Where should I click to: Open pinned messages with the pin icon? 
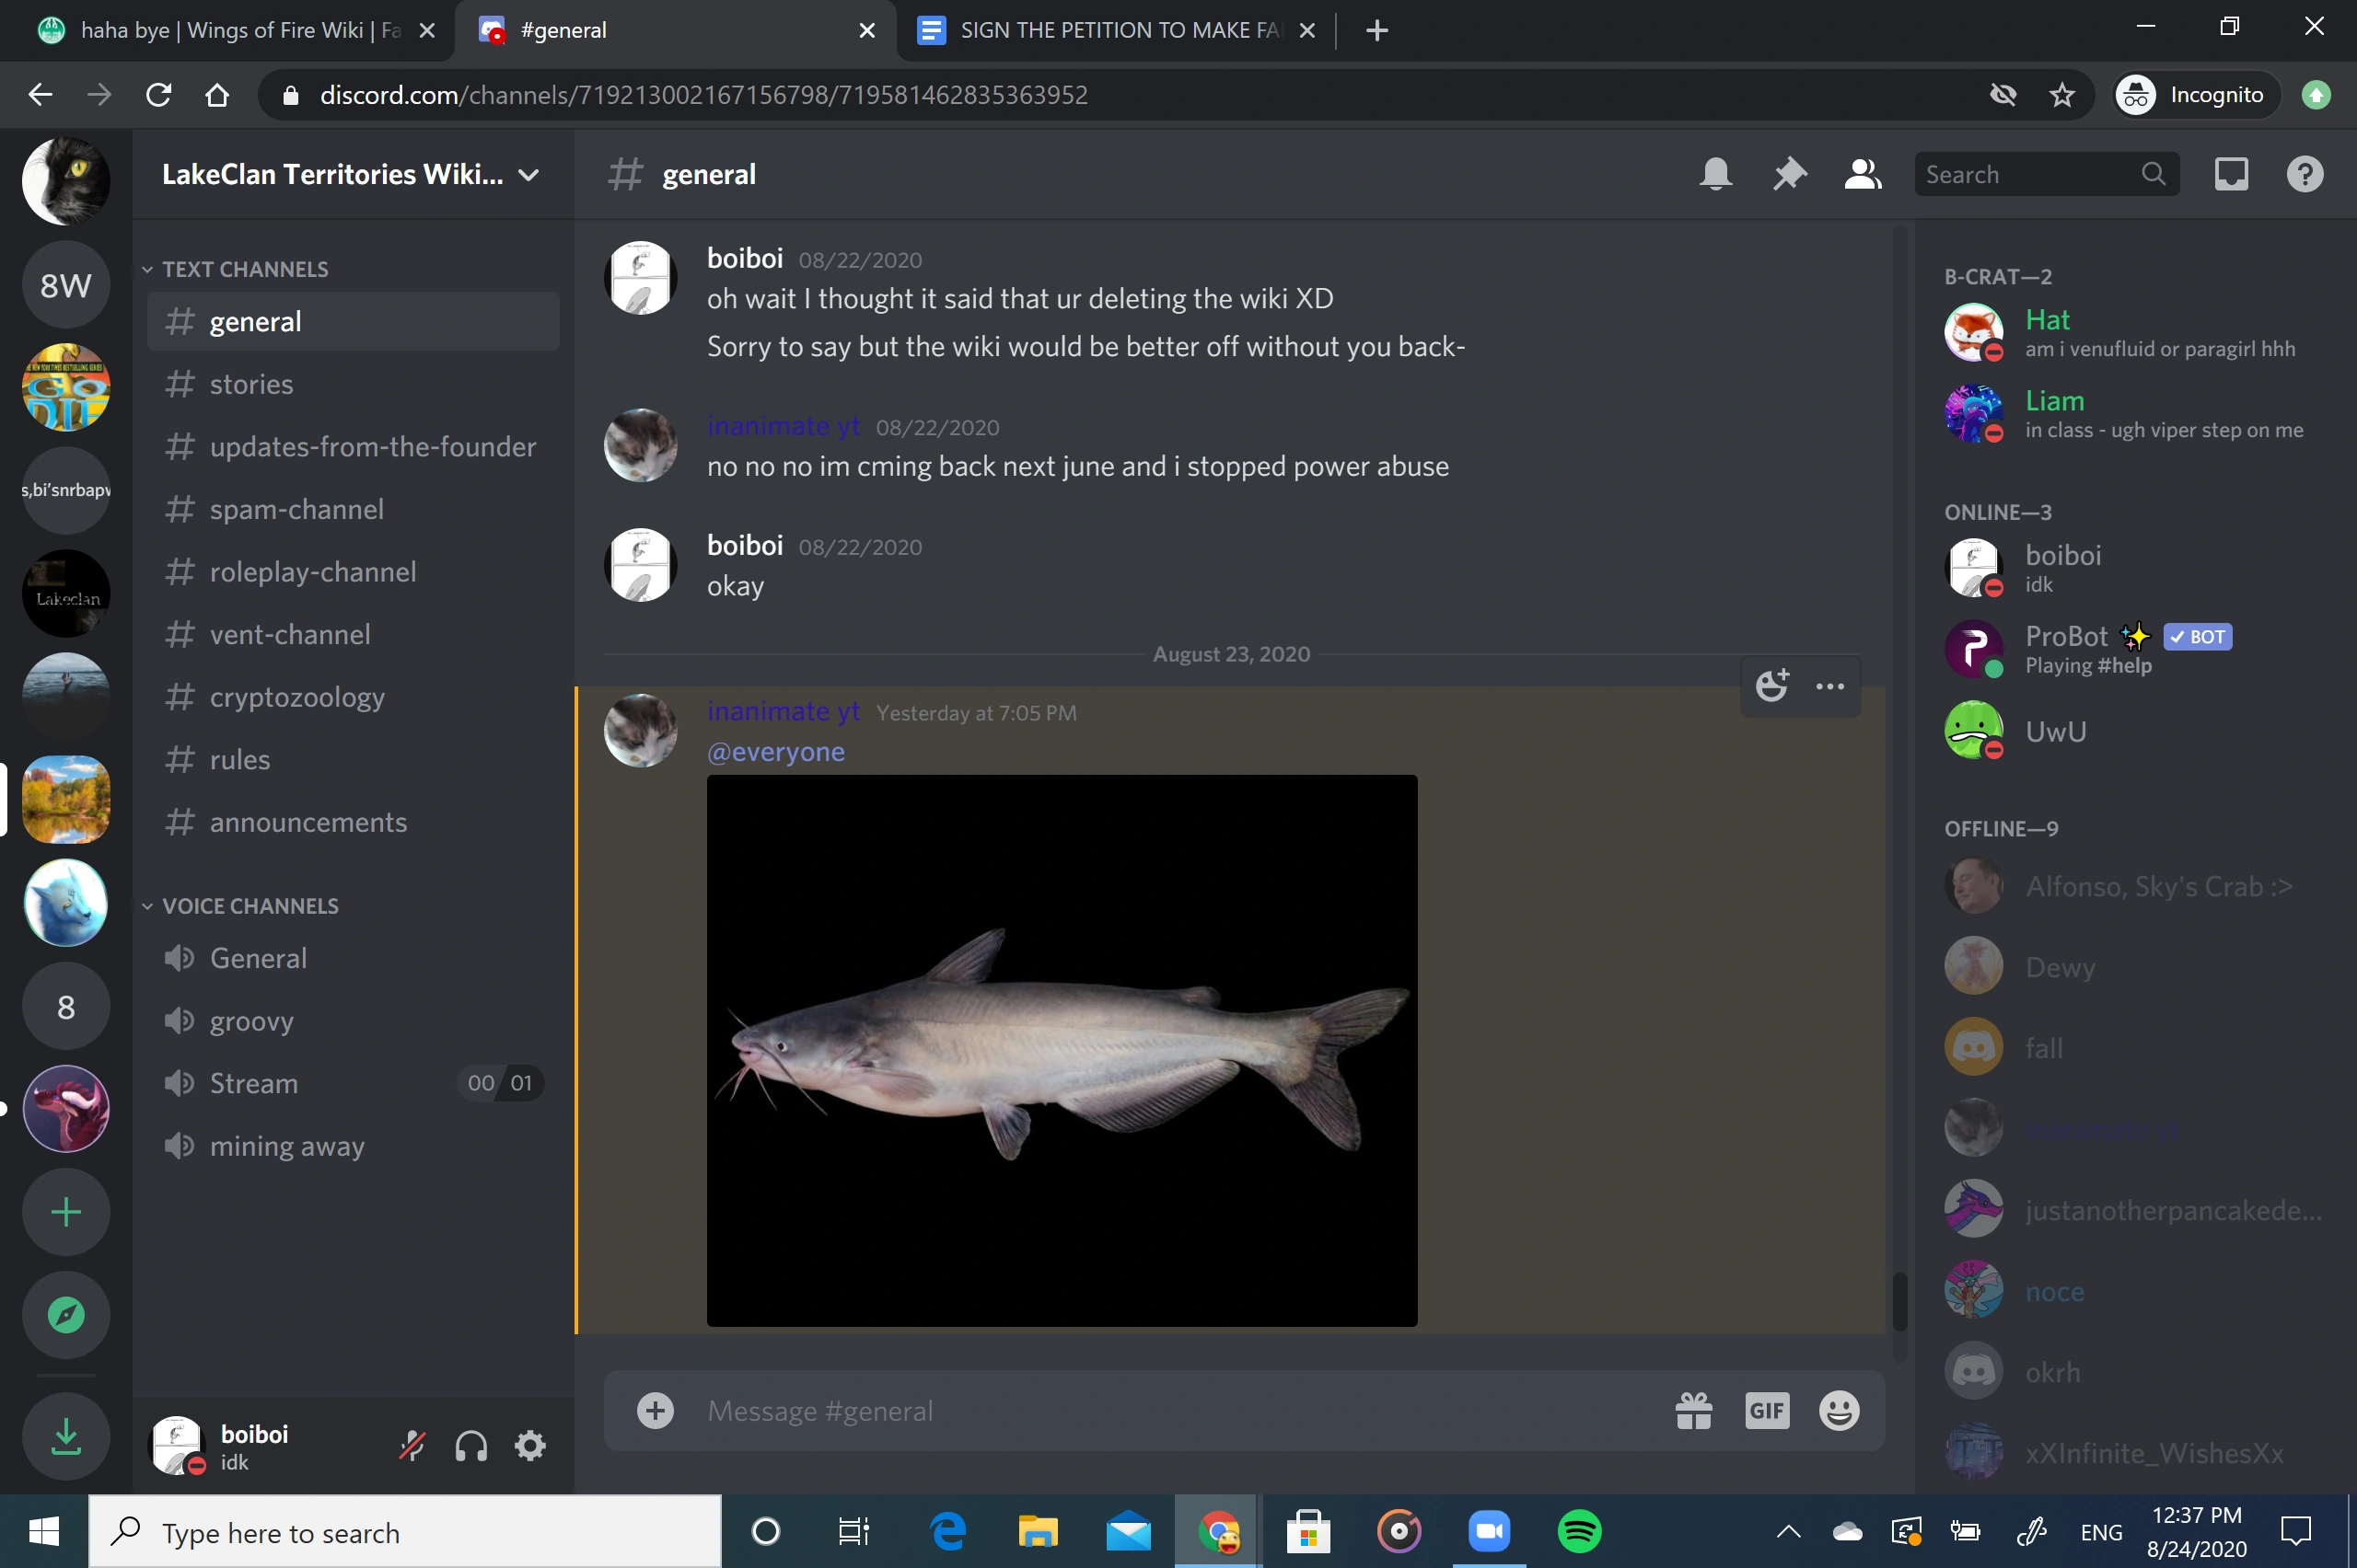click(x=1789, y=174)
